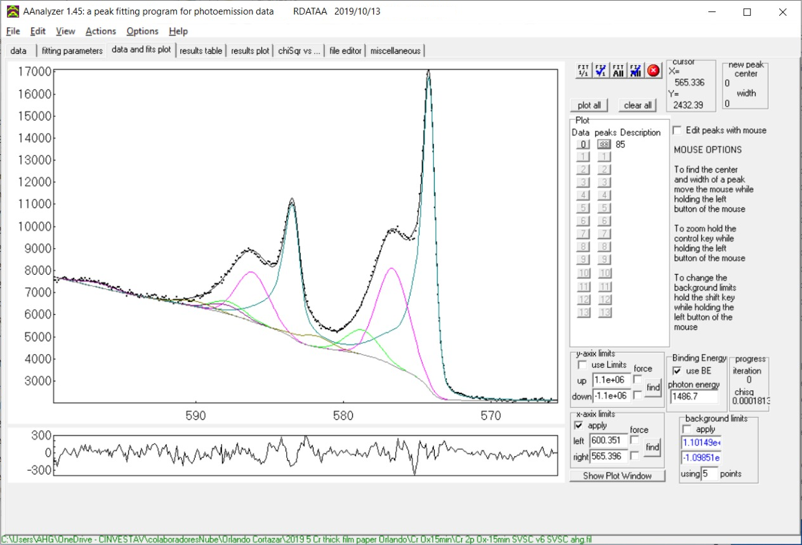This screenshot has width=802, height=545.
Task: Switch to the fitting parameters tab
Action: [x=72, y=51]
